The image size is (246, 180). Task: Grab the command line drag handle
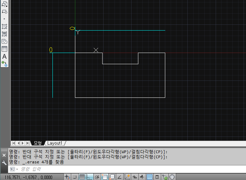[4, 150]
